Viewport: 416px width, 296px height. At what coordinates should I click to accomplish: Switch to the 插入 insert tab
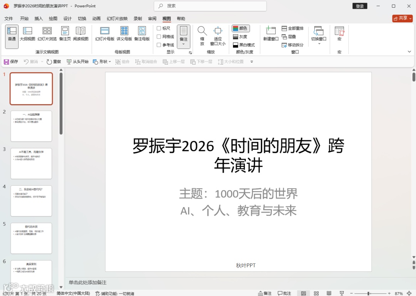tap(39, 18)
